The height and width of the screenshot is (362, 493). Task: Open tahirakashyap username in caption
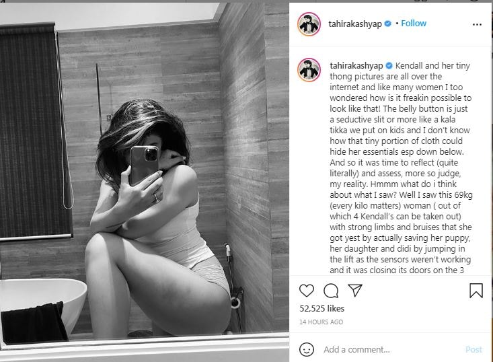356,66
